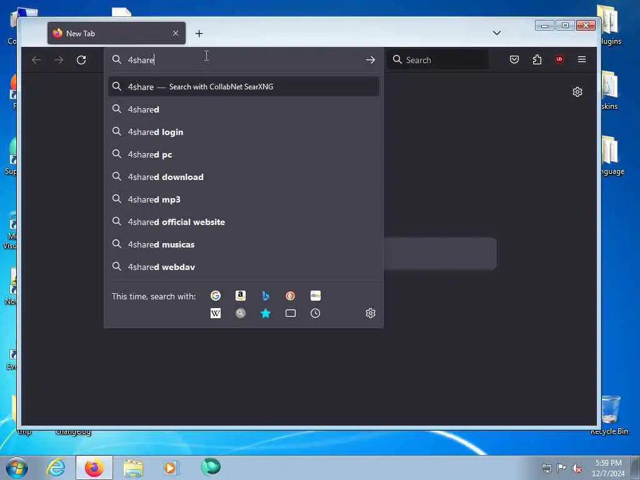640x480 pixels.
Task: Click the Firefox taskbar button
Action: pyautogui.click(x=94, y=467)
